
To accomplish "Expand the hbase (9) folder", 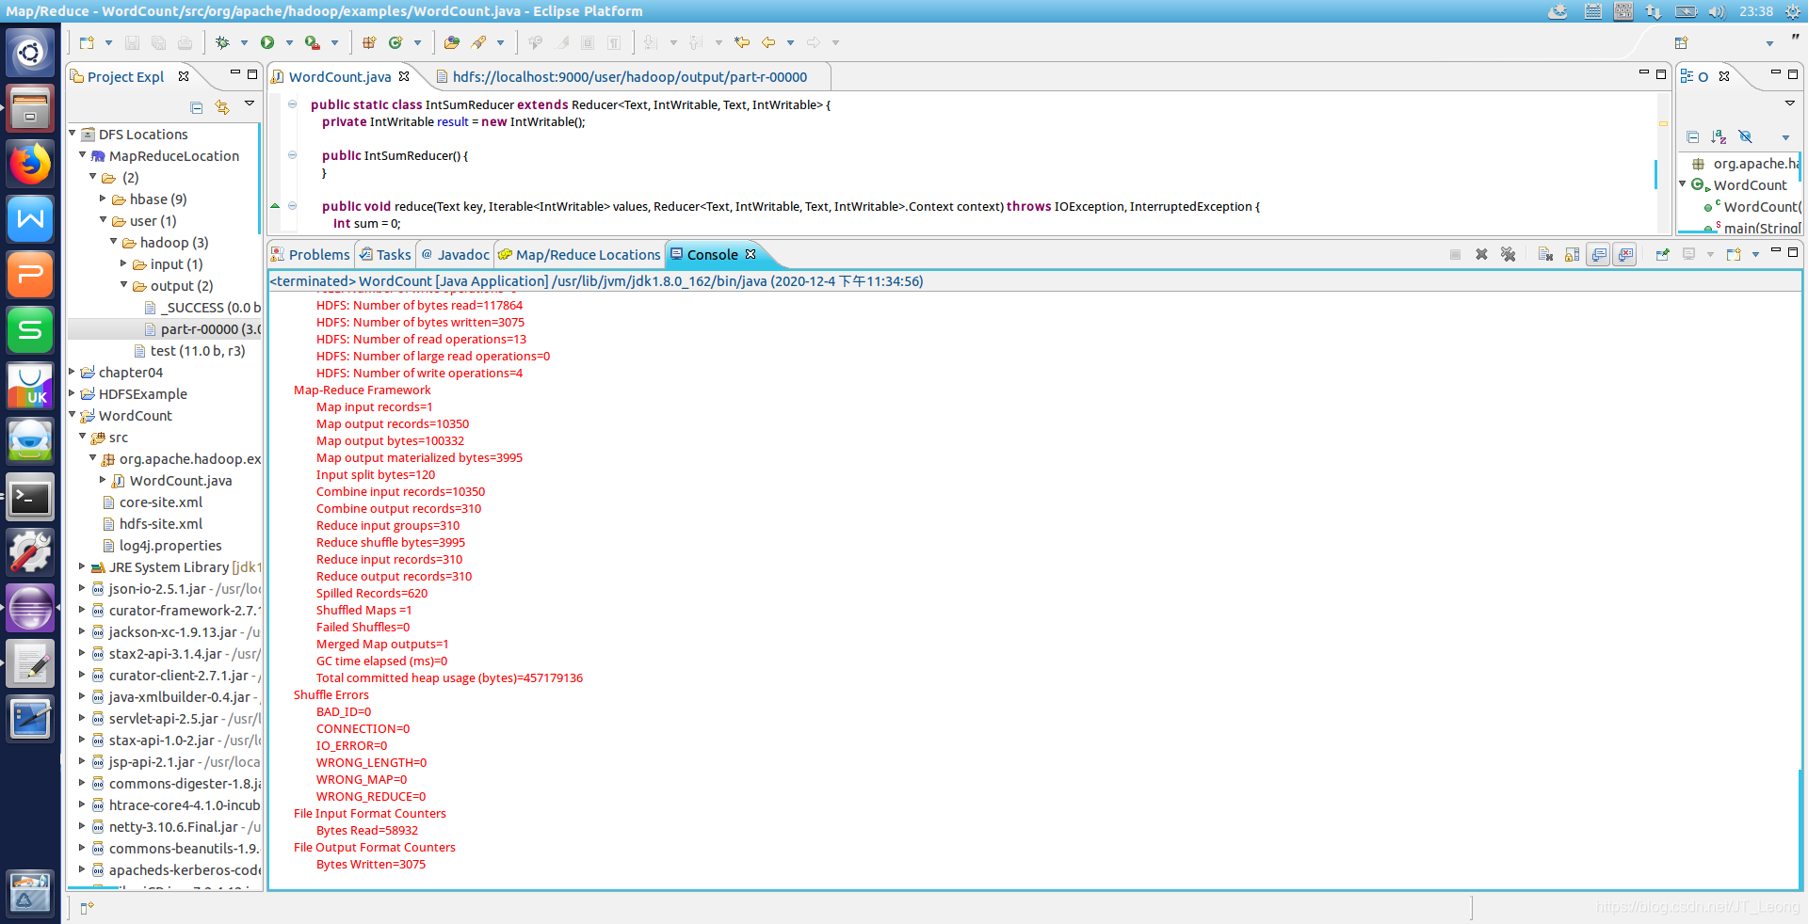I will [104, 199].
